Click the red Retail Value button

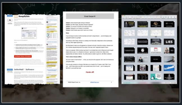tap(23, 56)
